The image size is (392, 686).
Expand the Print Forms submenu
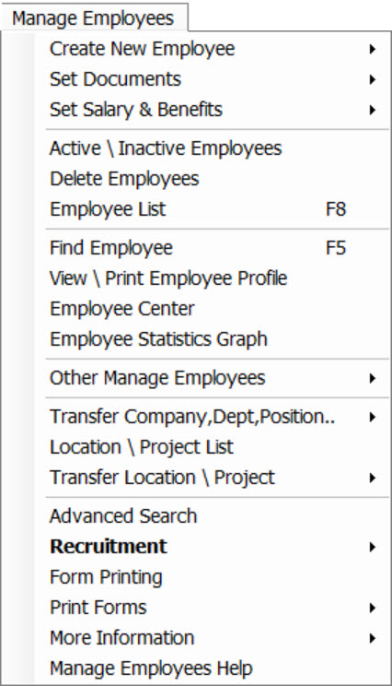[213, 608]
